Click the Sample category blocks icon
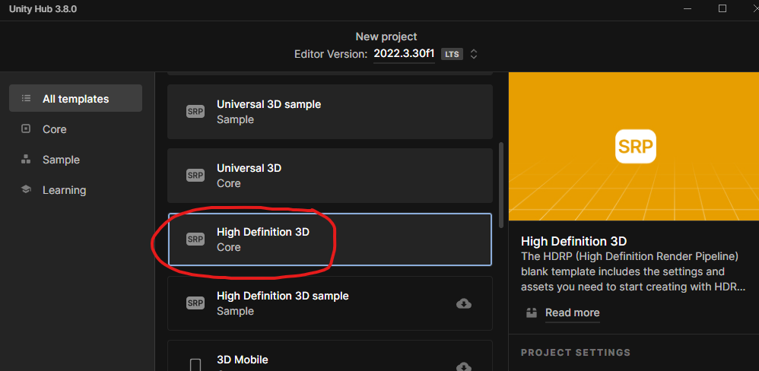This screenshot has width=759, height=371. pyautogui.click(x=26, y=160)
